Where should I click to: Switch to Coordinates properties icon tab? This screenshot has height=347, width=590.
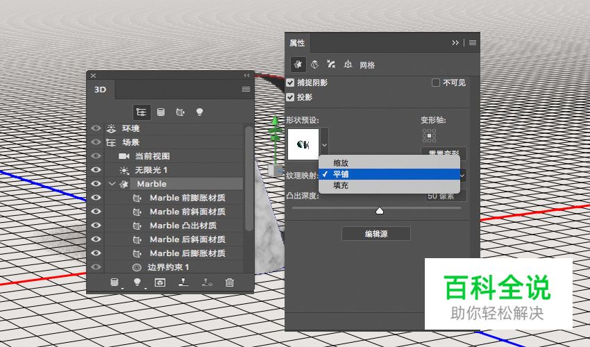point(348,65)
